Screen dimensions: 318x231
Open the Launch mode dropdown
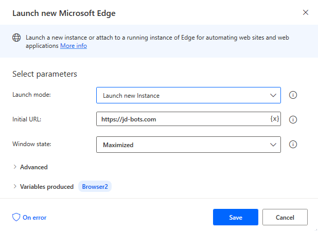point(188,95)
